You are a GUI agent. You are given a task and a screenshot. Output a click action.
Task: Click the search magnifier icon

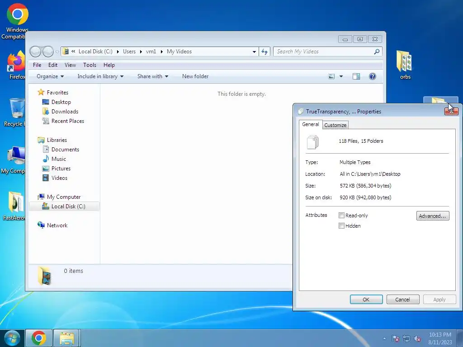pyautogui.click(x=377, y=52)
